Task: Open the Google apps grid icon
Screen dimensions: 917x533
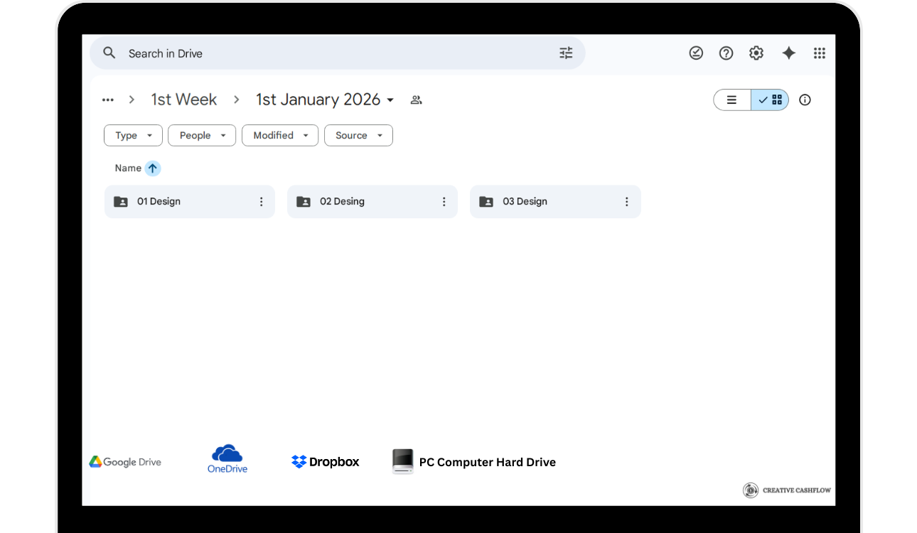Action: pos(819,53)
